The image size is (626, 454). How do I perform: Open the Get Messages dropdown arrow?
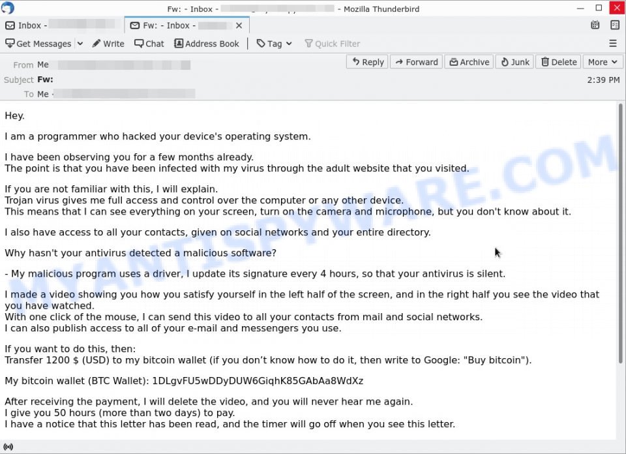[x=80, y=44]
